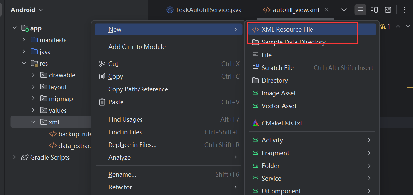
Task: Select Vector Asset in the submenu
Action: click(x=279, y=106)
